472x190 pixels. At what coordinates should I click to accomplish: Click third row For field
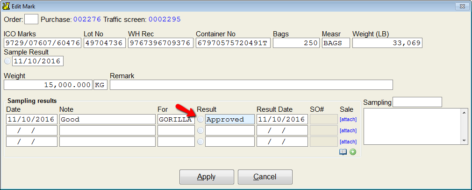(176, 142)
